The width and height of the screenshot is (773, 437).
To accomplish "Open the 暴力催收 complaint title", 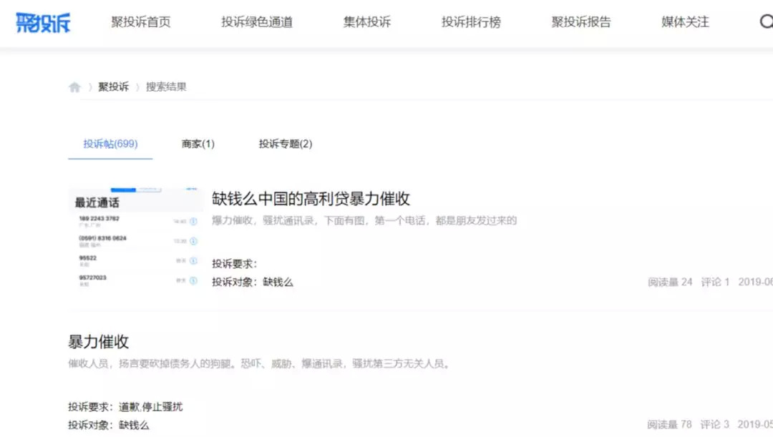I will click(x=99, y=341).
